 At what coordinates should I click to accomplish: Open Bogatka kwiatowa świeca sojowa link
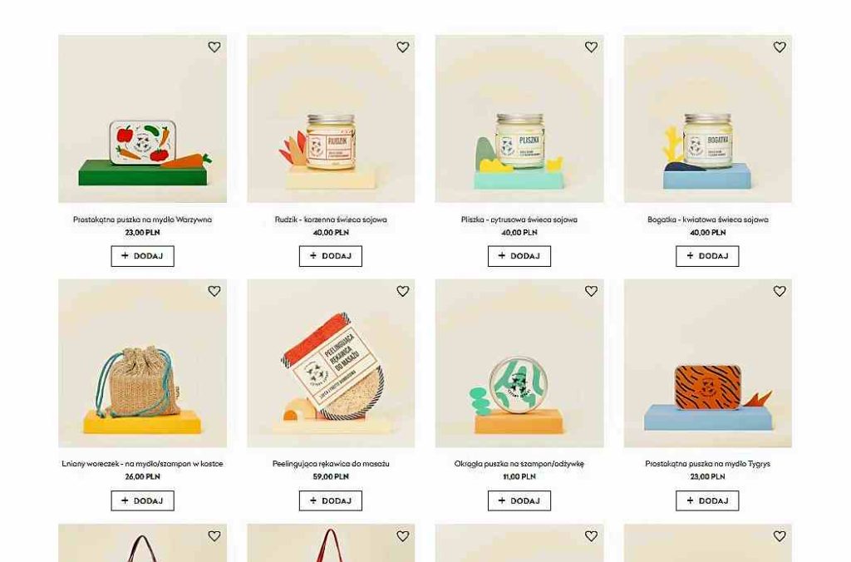(708, 219)
